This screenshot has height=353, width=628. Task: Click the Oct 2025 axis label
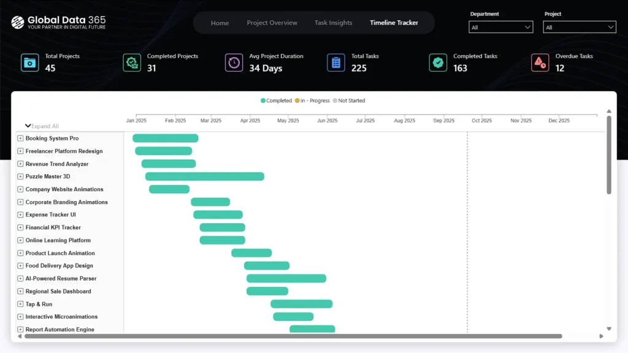pyautogui.click(x=481, y=121)
